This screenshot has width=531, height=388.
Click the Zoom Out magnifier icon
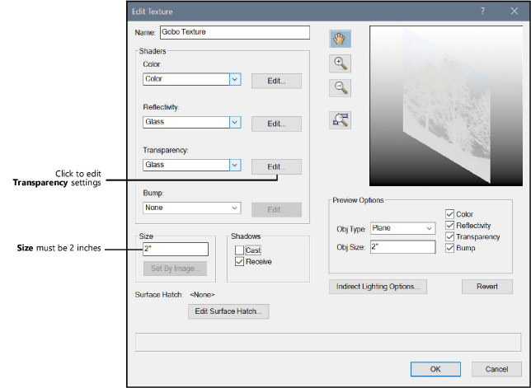tap(339, 87)
